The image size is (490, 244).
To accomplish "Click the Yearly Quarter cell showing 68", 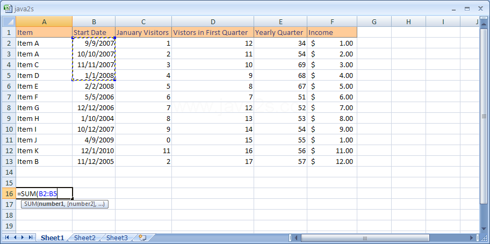I will [x=280, y=75].
